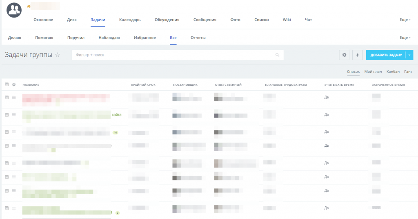Open the Диск tab
The width and height of the screenshot is (418, 219).
72,20
